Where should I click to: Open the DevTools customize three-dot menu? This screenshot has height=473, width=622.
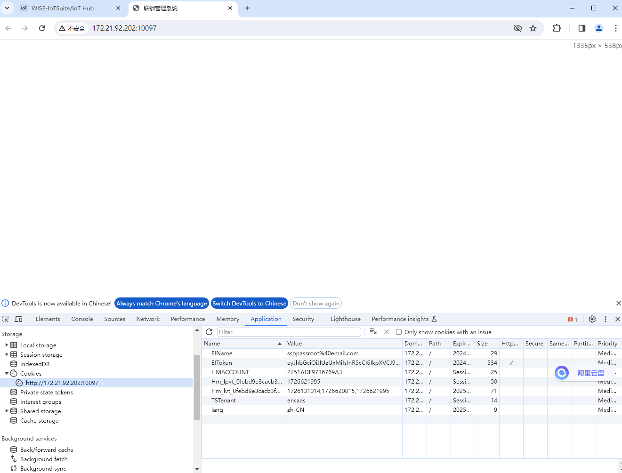[x=606, y=319]
